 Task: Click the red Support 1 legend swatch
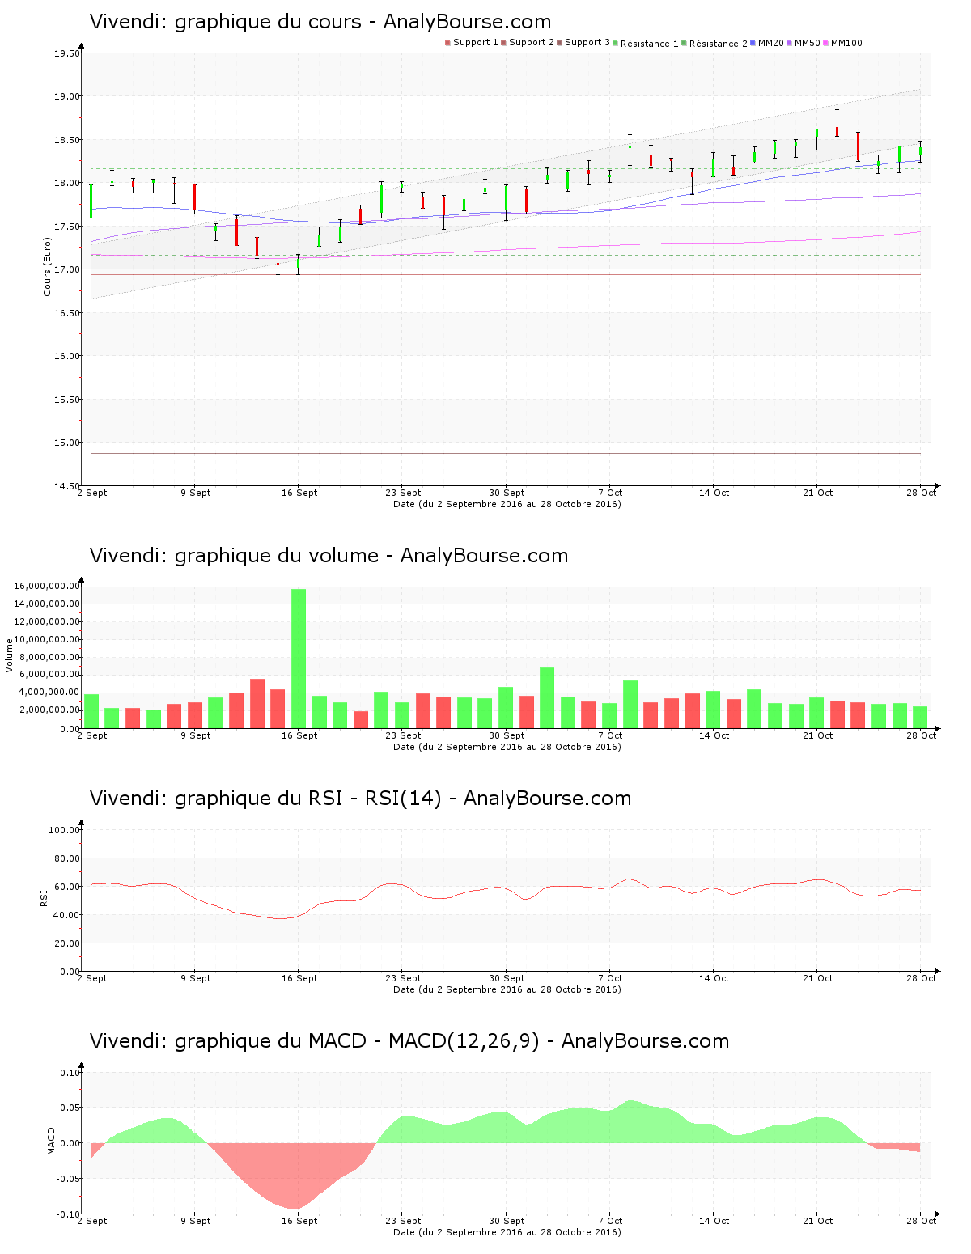pyautogui.click(x=447, y=43)
